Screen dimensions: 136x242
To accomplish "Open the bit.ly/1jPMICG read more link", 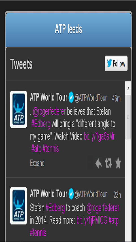I will point(92,221).
